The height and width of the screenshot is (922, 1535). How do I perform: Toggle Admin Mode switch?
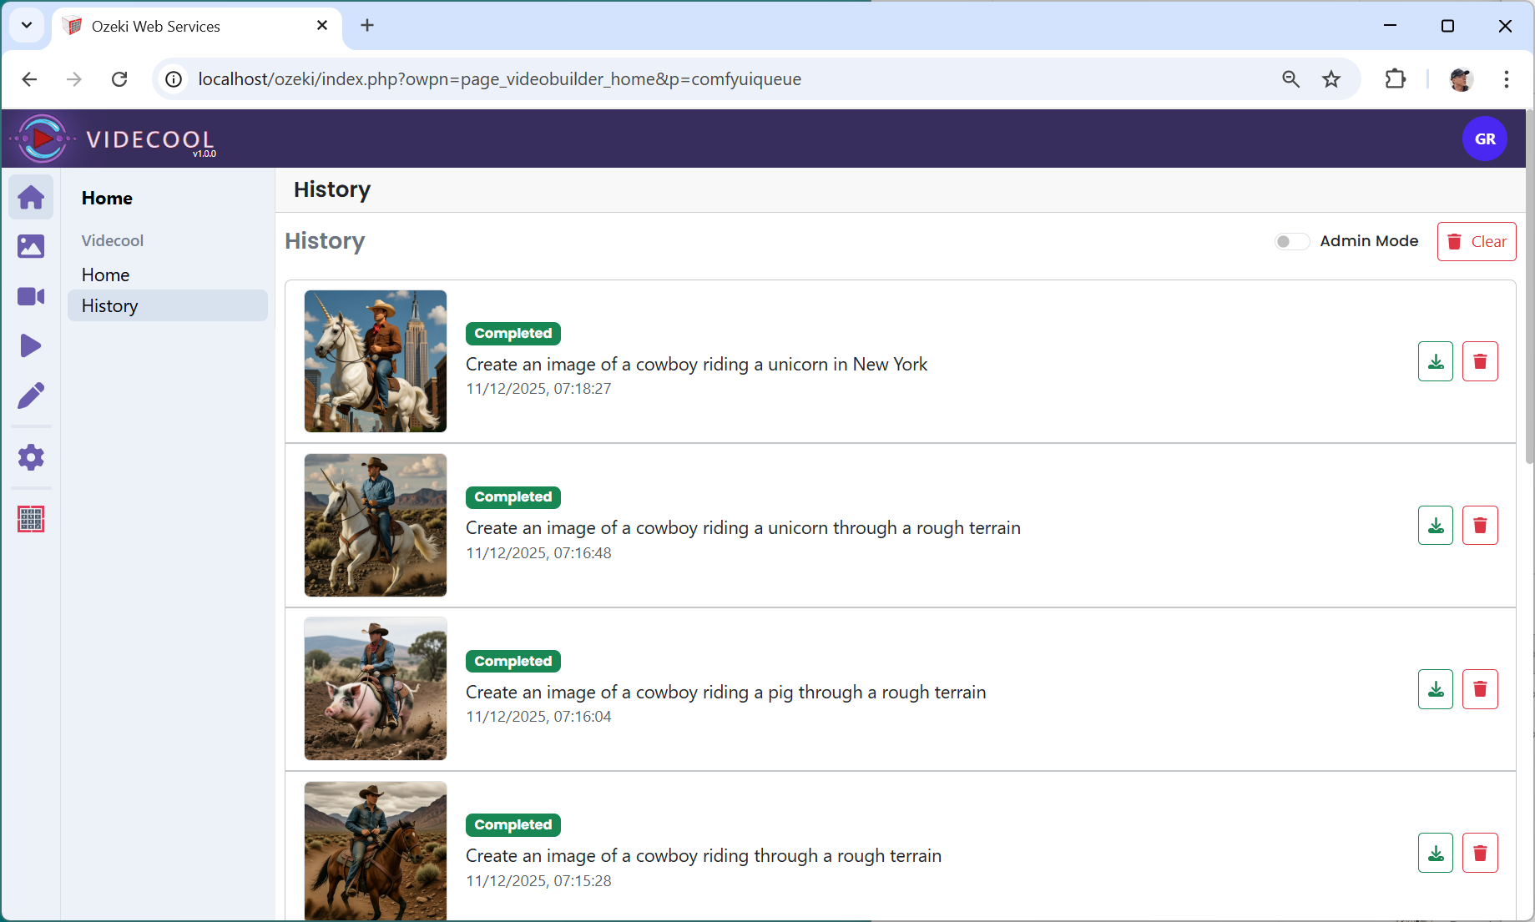coord(1291,241)
